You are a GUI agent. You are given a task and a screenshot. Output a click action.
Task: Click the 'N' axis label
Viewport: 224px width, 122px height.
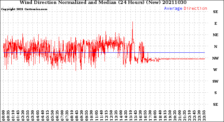216,47
